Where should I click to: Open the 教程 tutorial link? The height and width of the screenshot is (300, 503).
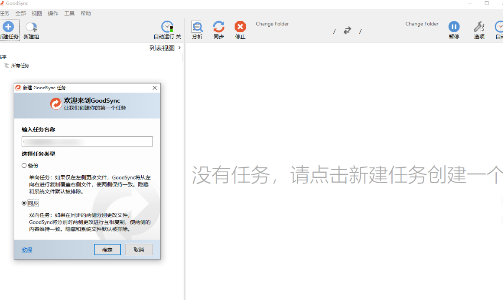tap(26, 250)
